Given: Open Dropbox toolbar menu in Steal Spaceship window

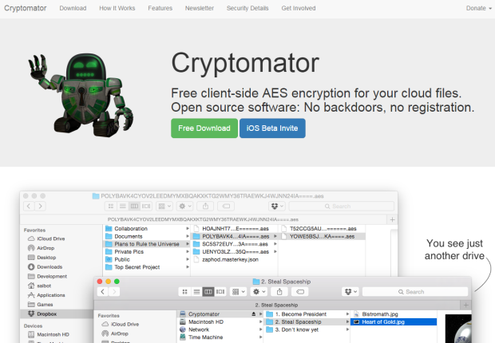Looking at the screenshot, I should 350,292.
